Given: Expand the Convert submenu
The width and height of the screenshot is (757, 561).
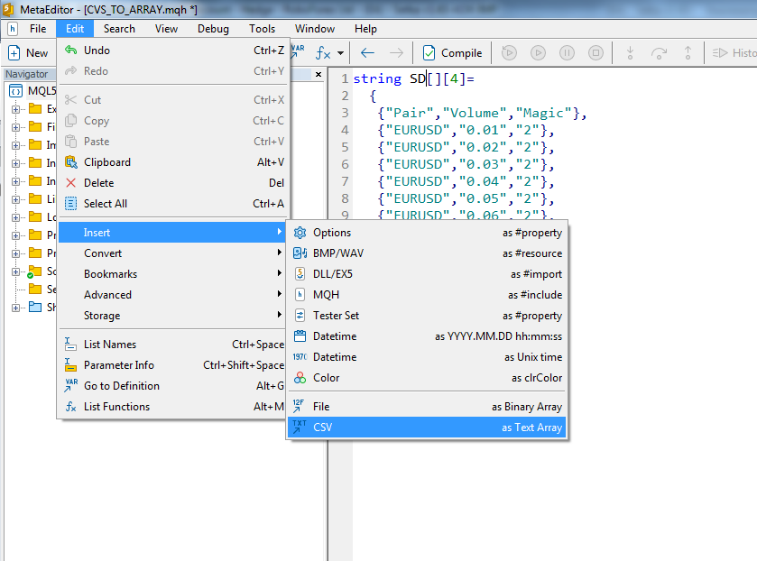Looking at the screenshot, I should [x=173, y=253].
